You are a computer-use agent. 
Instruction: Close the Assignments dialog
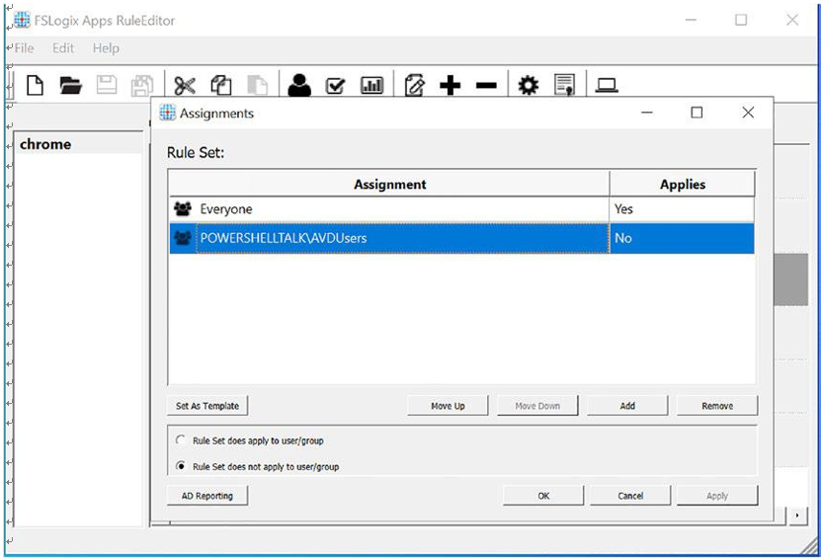(748, 113)
